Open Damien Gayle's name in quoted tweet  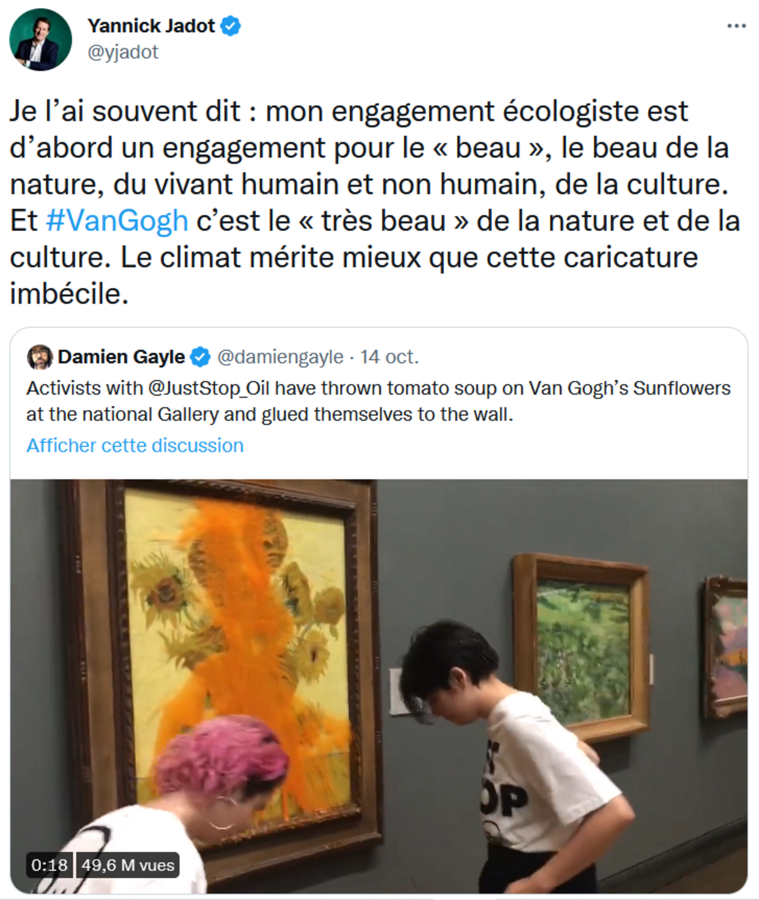click(121, 357)
